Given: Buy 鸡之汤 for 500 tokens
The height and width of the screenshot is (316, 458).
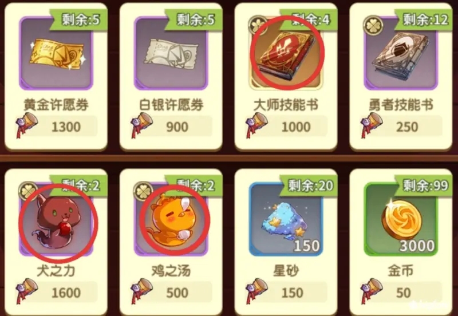Looking at the screenshot, I should [171, 293].
